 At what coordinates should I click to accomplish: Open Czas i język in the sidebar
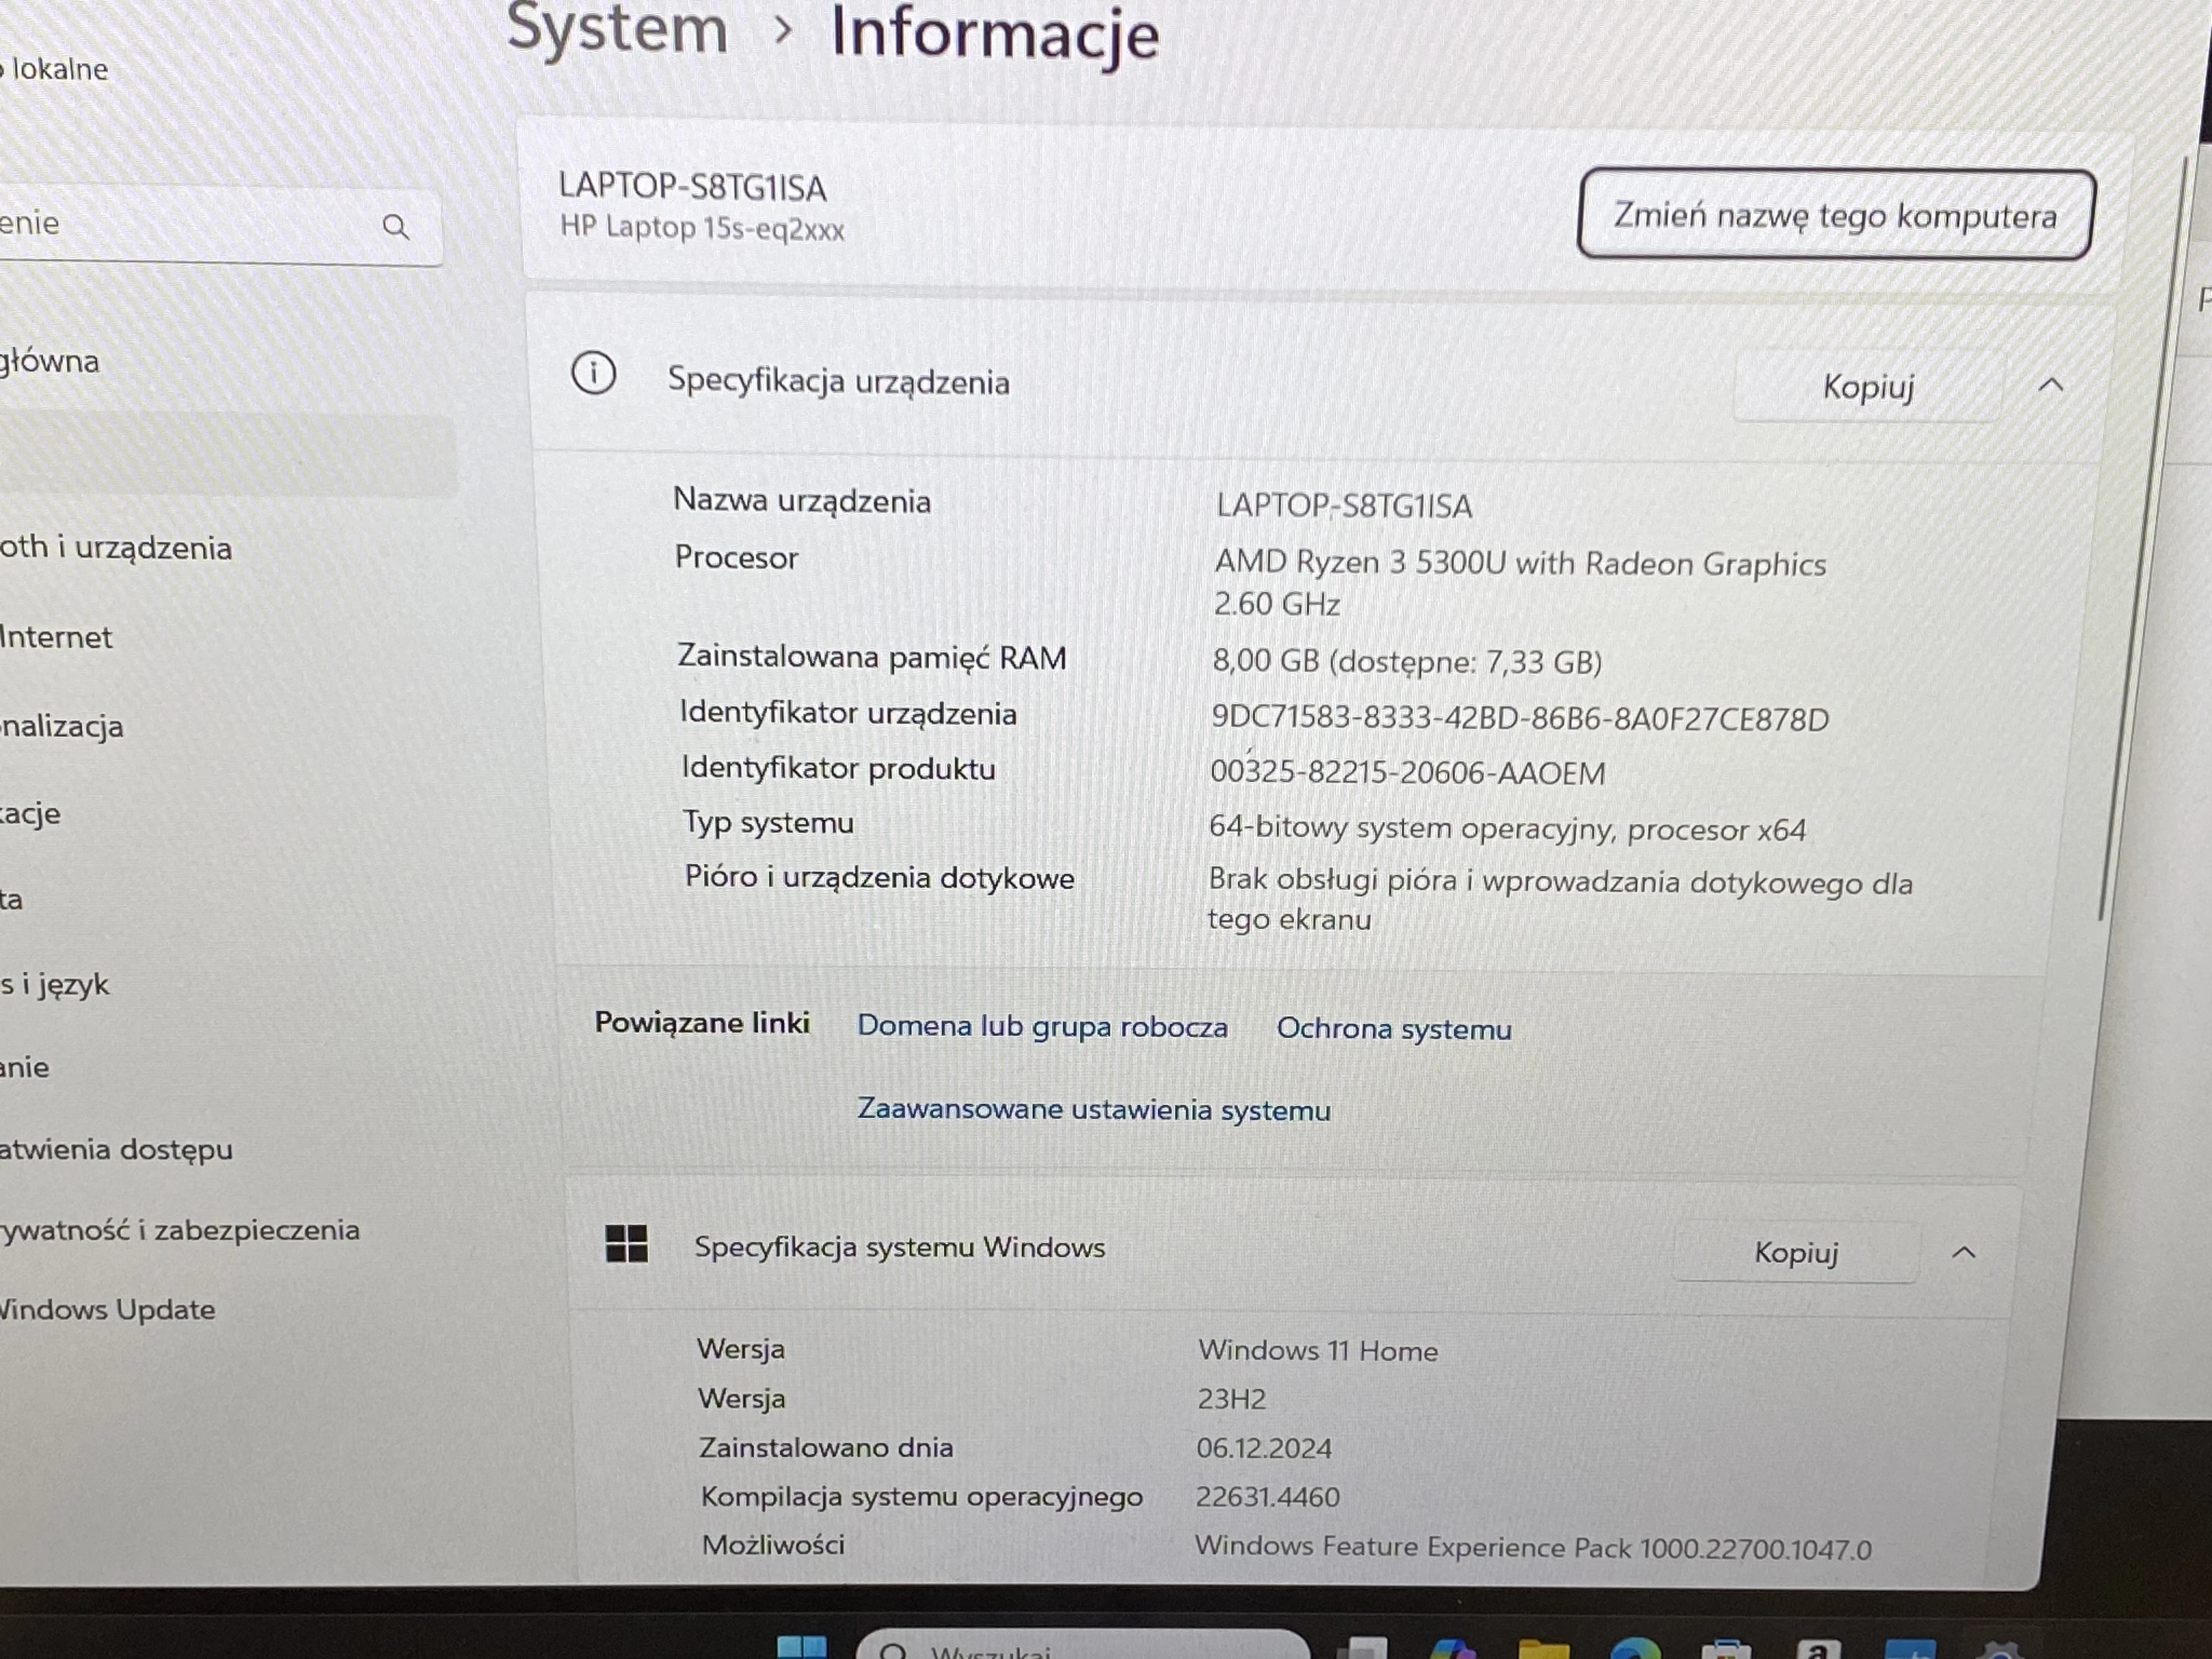[x=54, y=985]
